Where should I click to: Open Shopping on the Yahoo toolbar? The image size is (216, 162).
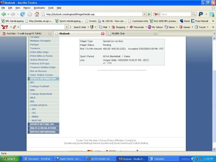click(x=119, y=27)
